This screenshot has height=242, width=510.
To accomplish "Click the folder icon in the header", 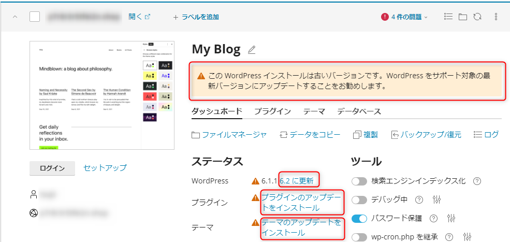I will 463,17.
